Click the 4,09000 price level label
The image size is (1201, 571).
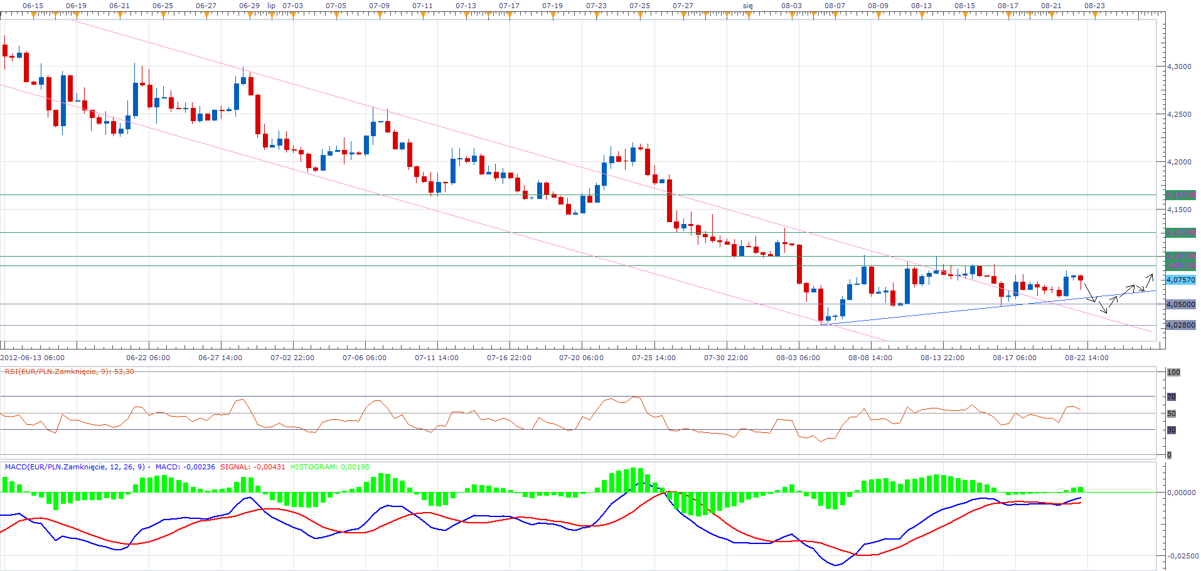1180,265
